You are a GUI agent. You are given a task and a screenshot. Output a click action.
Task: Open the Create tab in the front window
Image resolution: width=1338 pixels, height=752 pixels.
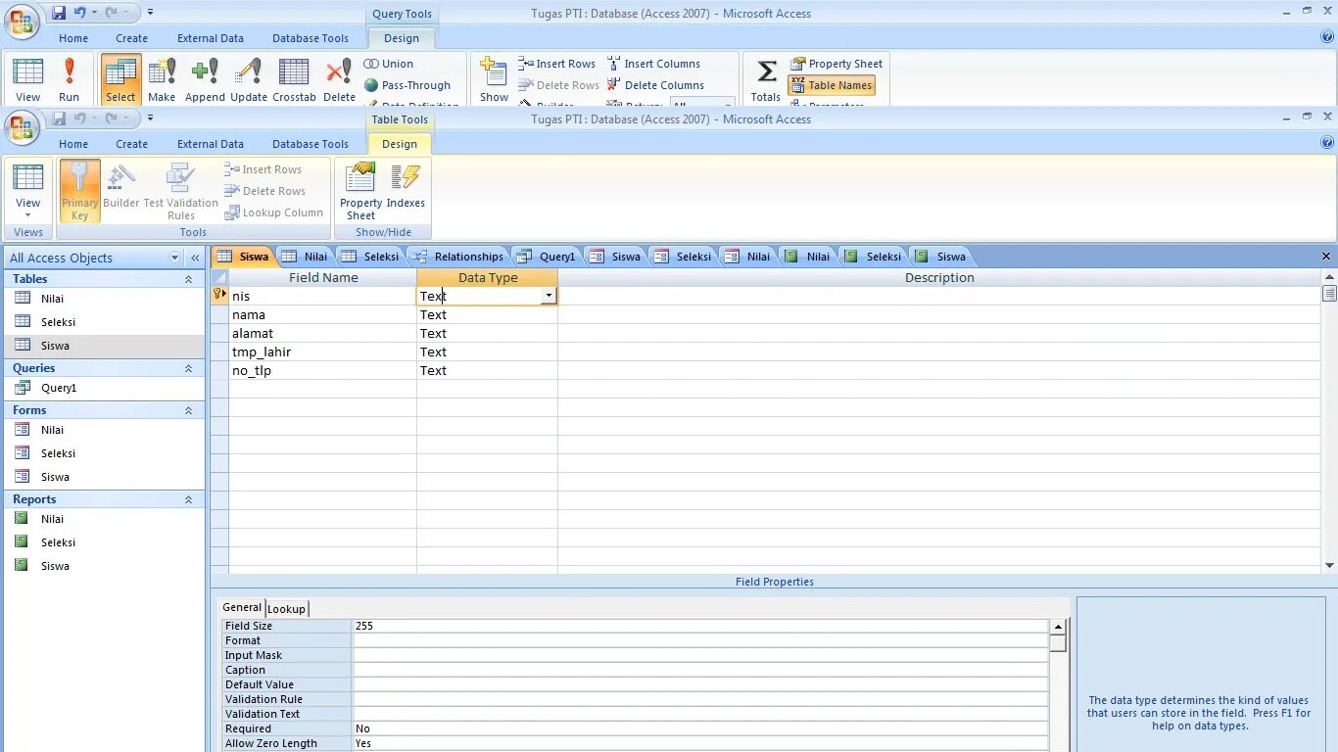(x=131, y=144)
